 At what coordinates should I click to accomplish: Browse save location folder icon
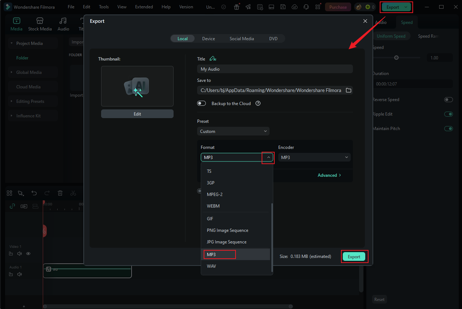(x=349, y=90)
